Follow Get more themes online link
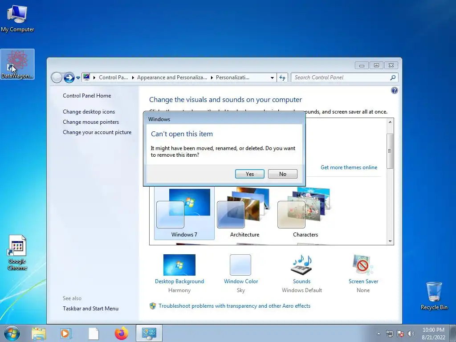The height and width of the screenshot is (342, 456). [349, 167]
